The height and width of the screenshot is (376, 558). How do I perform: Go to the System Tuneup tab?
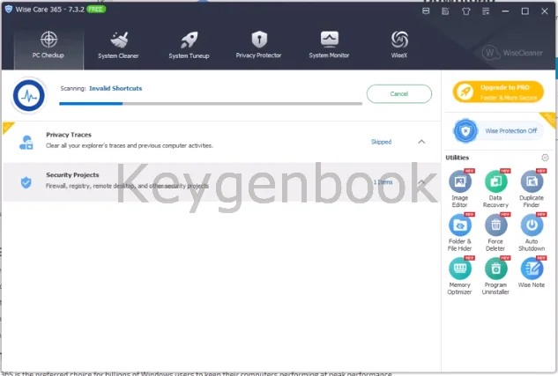coord(189,45)
